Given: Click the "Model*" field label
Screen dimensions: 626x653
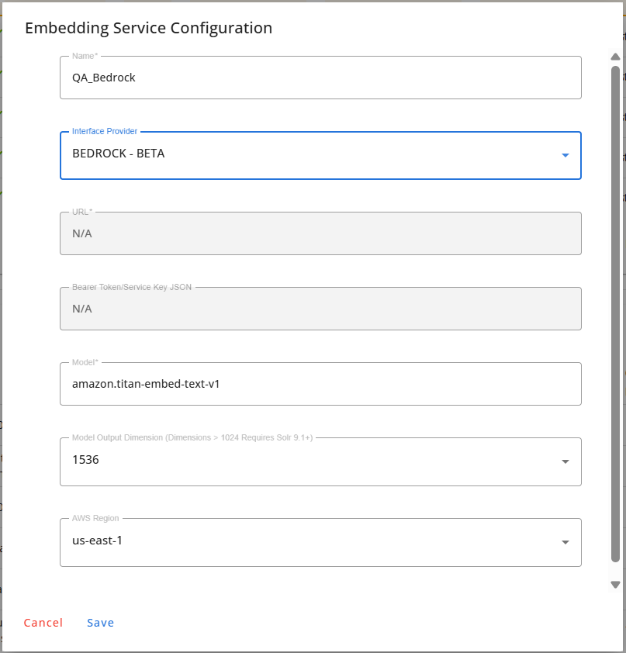Looking at the screenshot, I should point(86,362).
